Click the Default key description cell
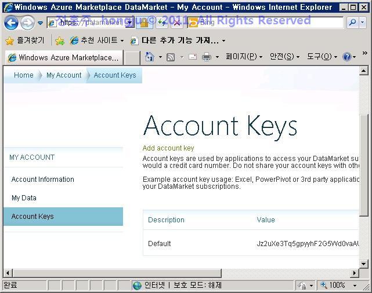Screen dimensions: 372x293 click(159, 244)
